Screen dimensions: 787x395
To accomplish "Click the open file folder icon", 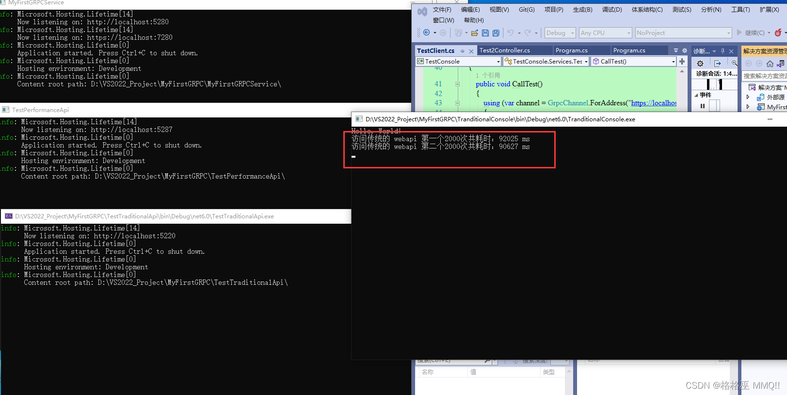I will [x=475, y=33].
